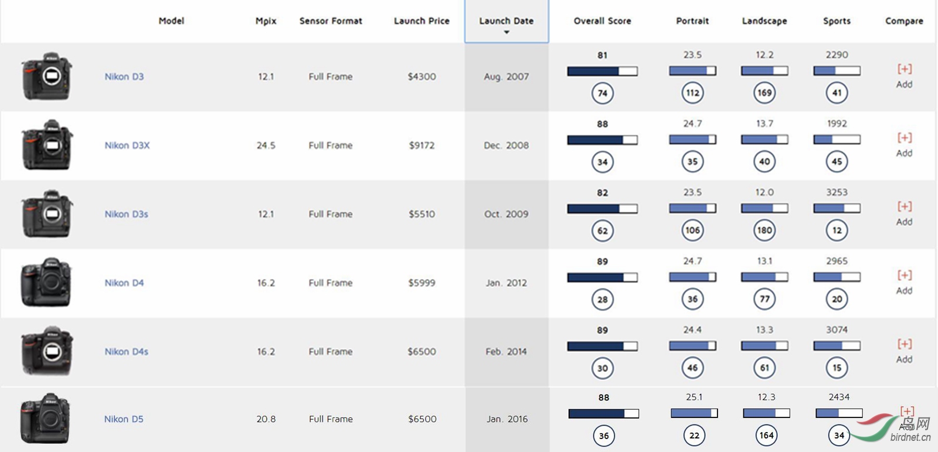This screenshot has height=452, width=938.
Task: Open the Nikon D5 model link
Action: [124, 419]
